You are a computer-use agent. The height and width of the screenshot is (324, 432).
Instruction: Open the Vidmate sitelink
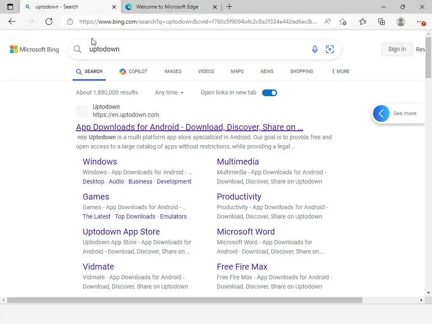[x=98, y=267]
